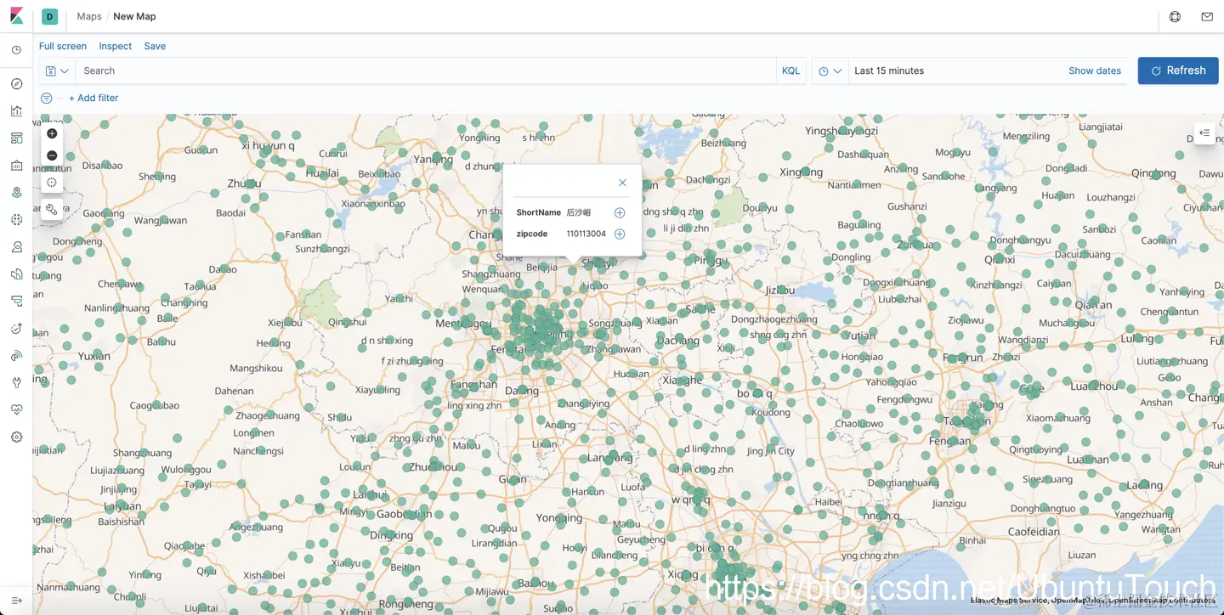1224x615 pixels.
Task: Open Uptime from the side nav
Action: [x=16, y=328]
